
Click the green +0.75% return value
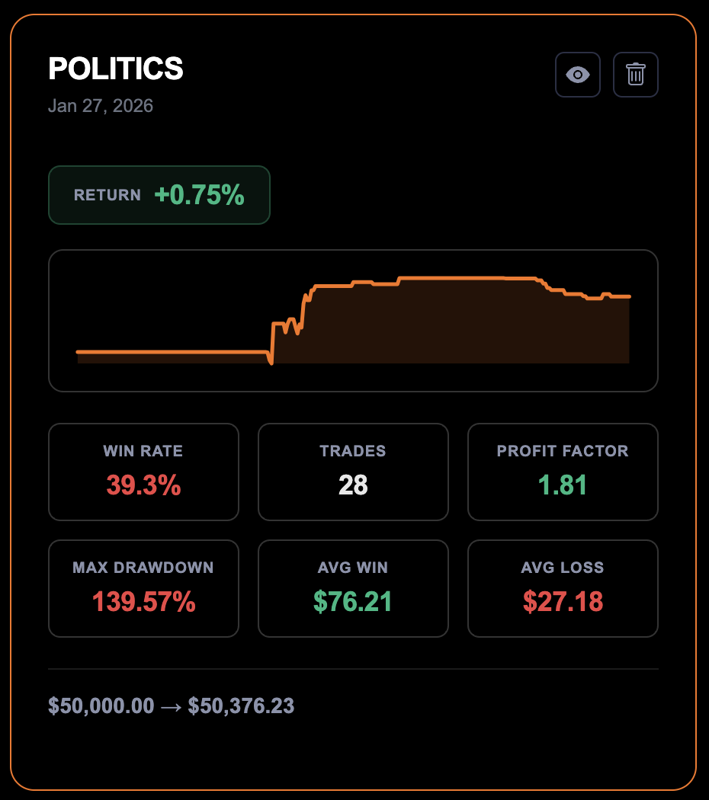click(x=199, y=195)
